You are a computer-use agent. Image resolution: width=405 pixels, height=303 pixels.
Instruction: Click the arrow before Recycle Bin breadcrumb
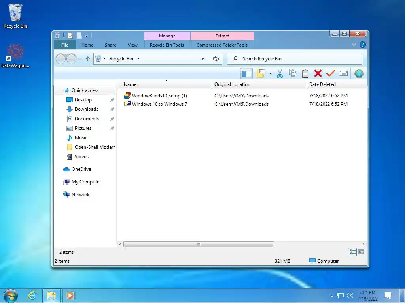(104, 59)
